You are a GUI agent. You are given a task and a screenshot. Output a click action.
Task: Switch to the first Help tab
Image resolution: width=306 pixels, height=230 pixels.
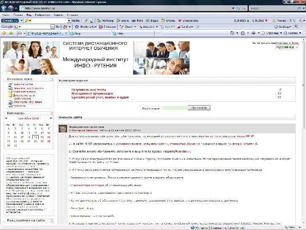(x=91, y=34)
